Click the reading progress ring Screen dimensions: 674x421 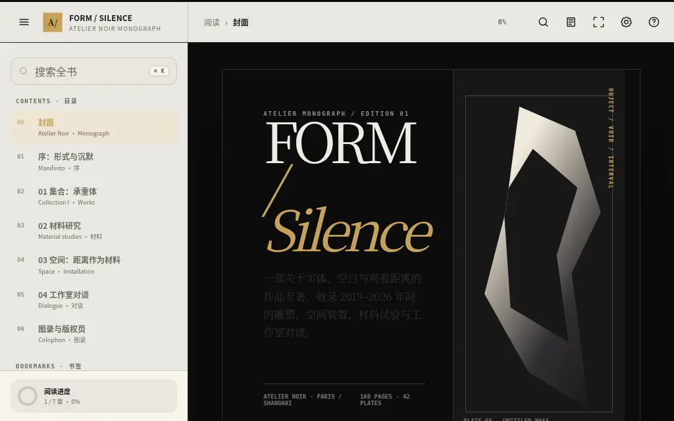point(28,396)
